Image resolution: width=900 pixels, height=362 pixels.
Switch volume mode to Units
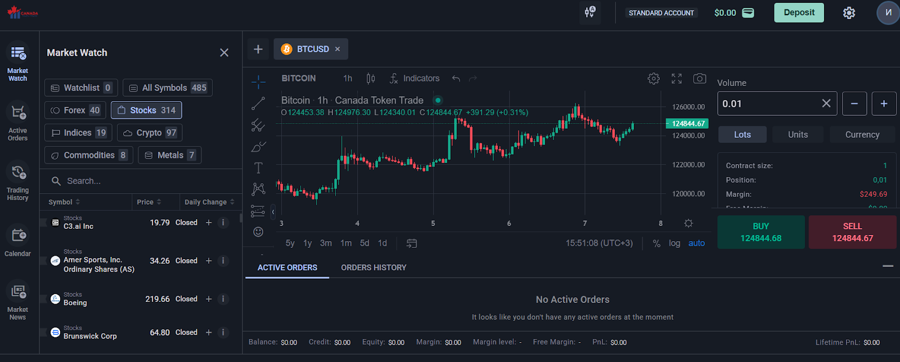coord(798,135)
